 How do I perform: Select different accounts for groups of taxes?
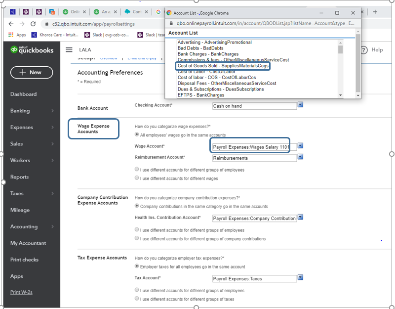coord(137,299)
